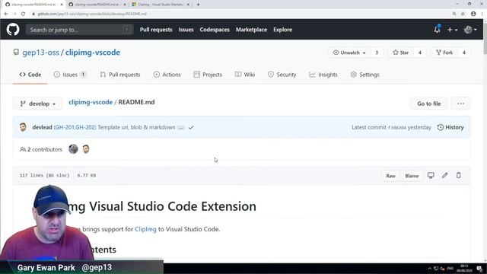Screen dimensions: 487x274
Task: Open first contributor avatar
Action: 73,149
